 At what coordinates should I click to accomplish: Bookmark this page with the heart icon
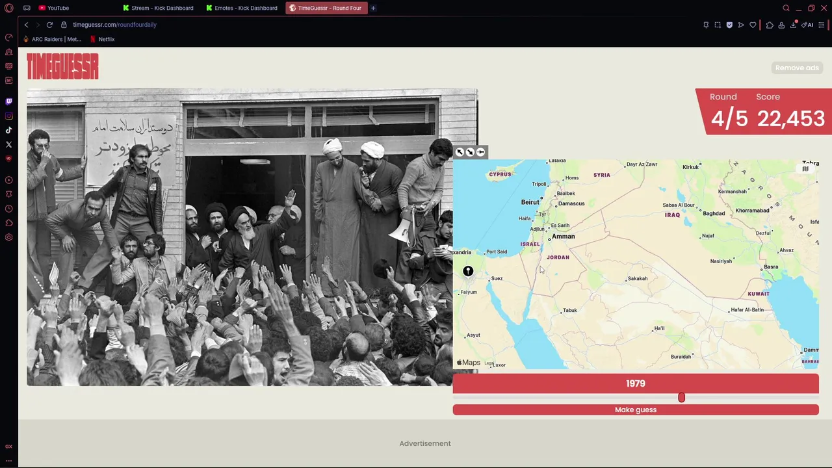click(x=753, y=25)
